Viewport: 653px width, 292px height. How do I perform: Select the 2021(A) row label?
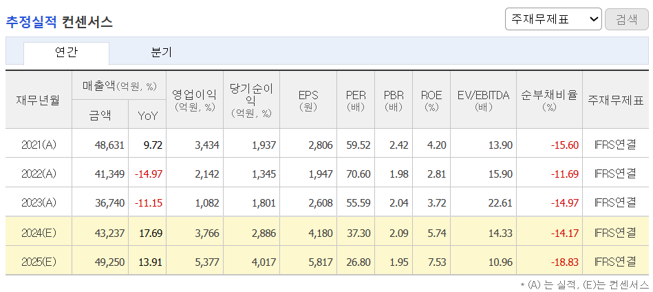pos(39,145)
